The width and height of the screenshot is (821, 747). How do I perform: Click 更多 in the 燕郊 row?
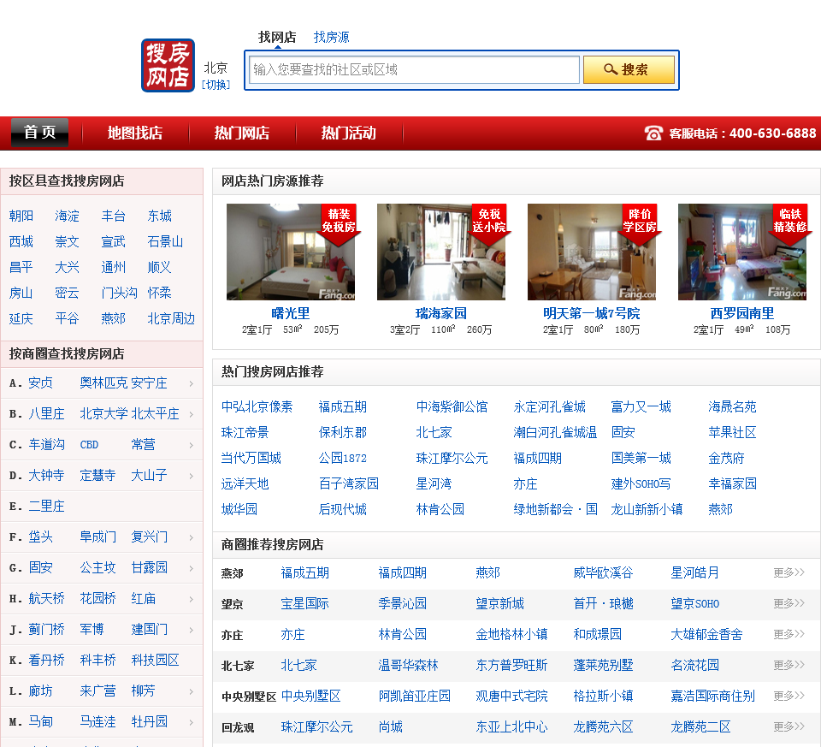789,572
